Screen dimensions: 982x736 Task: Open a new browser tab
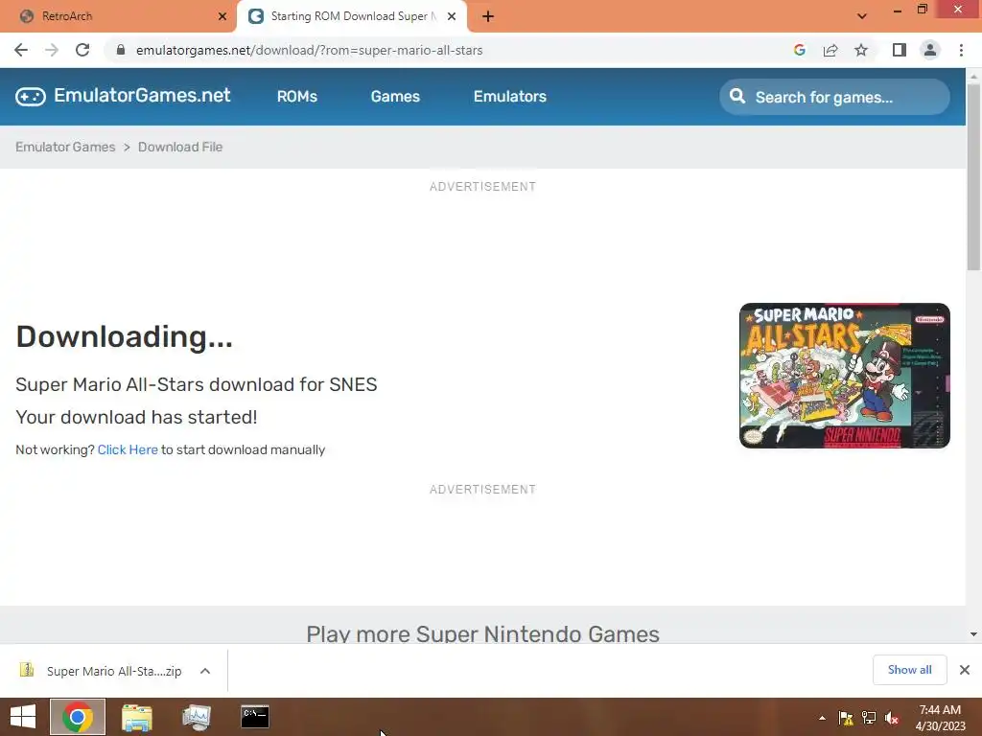tap(488, 16)
